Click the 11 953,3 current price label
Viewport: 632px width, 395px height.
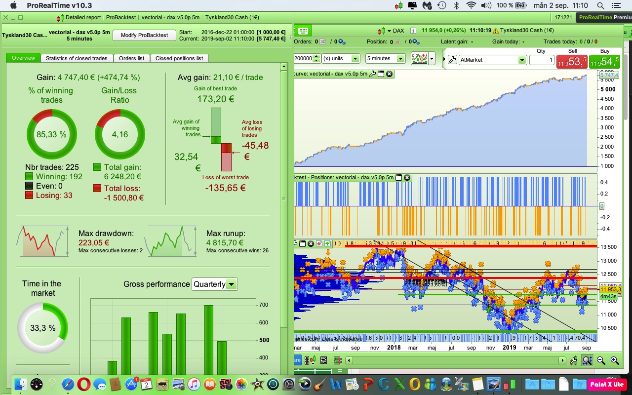click(610, 290)
